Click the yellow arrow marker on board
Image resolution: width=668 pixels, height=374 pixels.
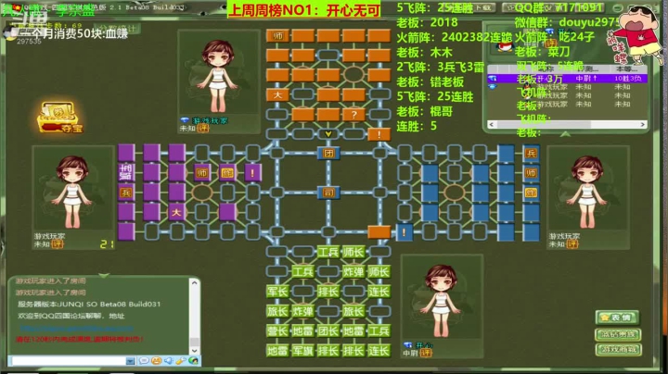328,134
